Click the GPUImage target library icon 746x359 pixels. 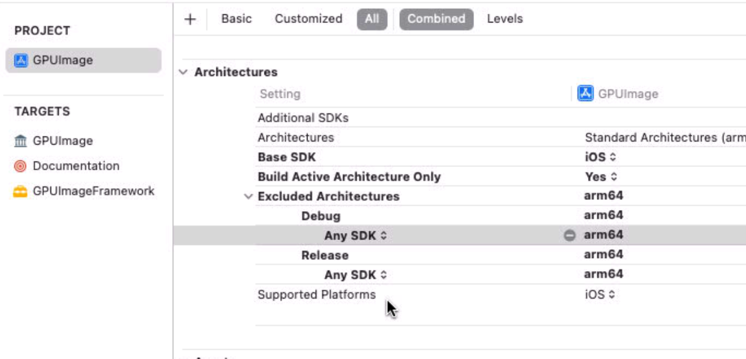21,141
